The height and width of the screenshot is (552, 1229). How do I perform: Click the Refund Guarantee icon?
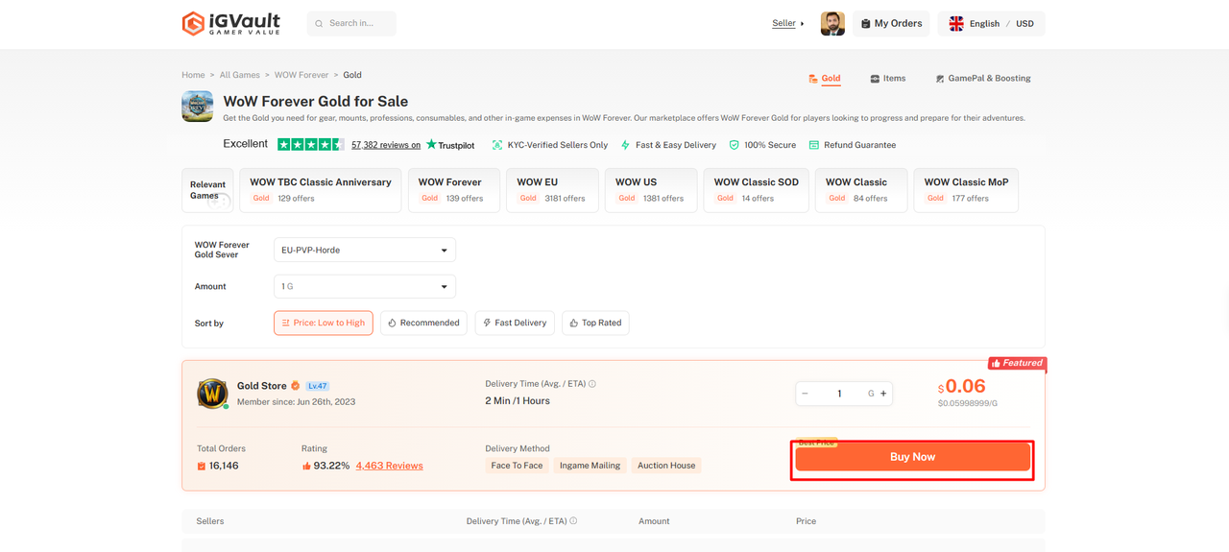tap(814, 145)
